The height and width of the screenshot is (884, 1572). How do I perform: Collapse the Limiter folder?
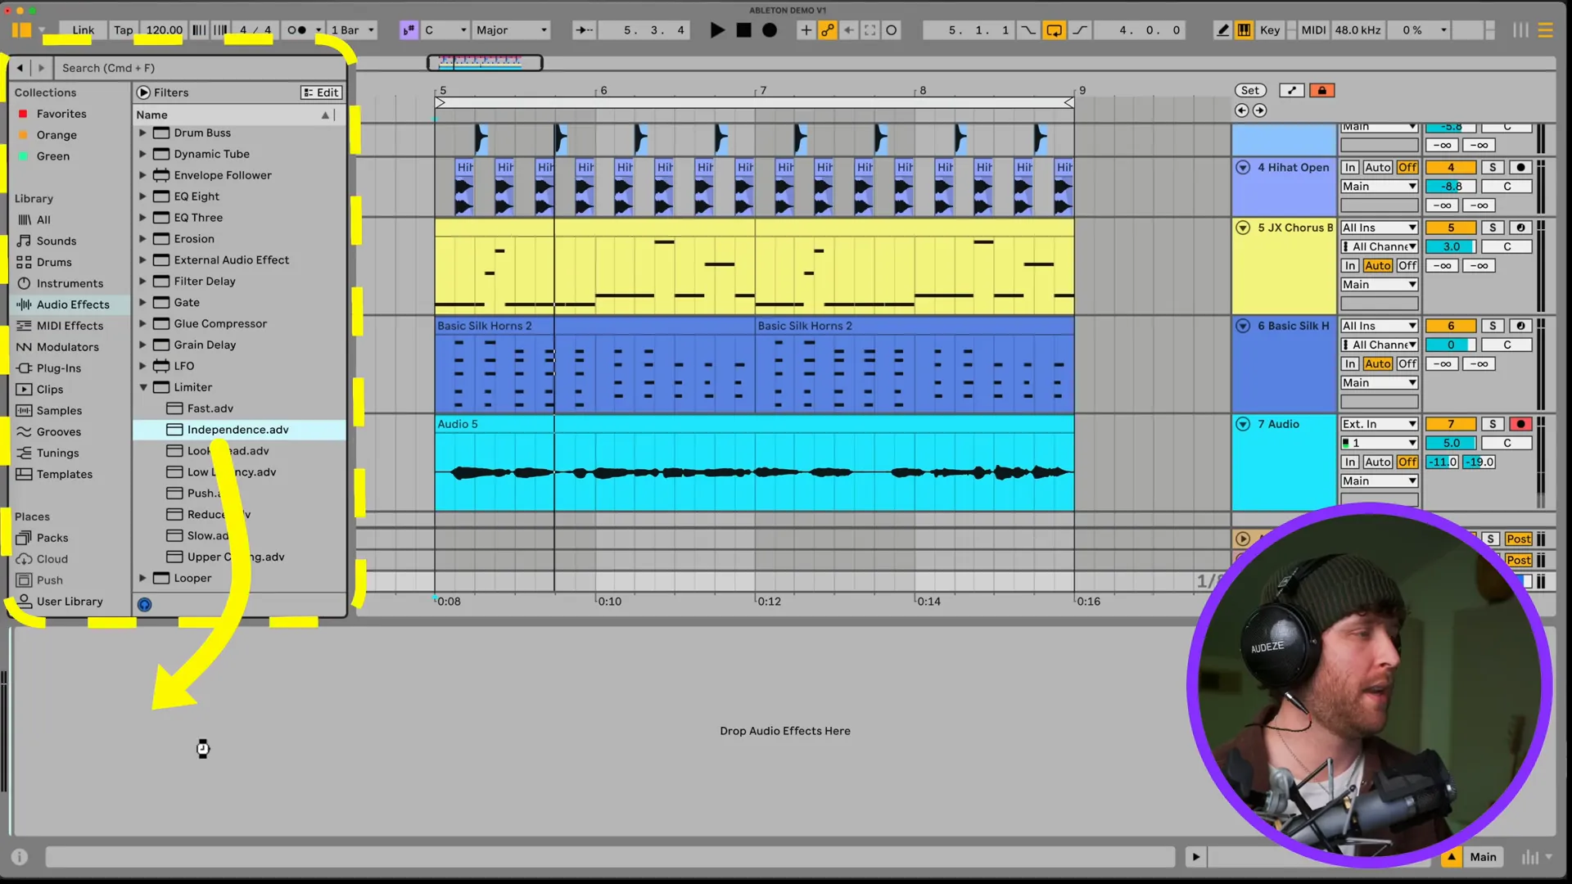click(x=142, y=387)
